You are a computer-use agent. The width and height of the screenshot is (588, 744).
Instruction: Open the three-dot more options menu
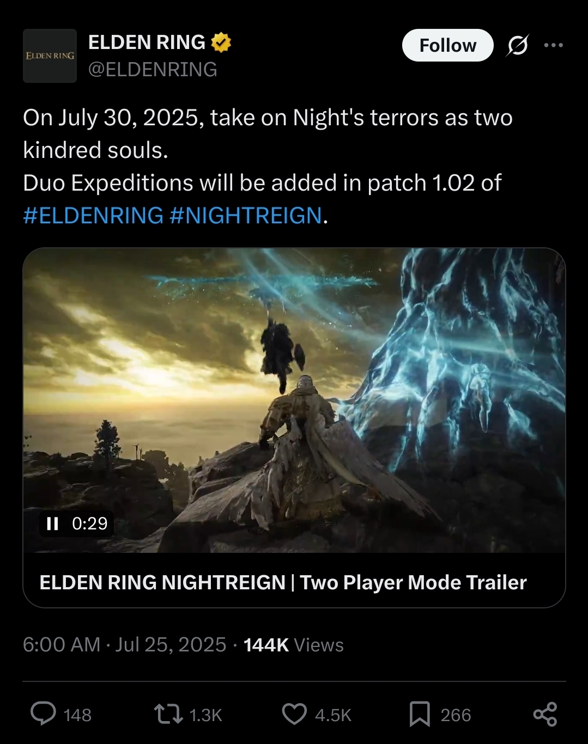pyautogui.click(x=553, y=45)
